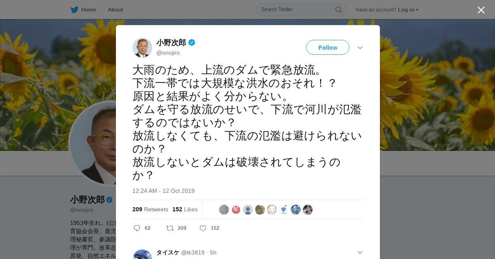Open the About menu item
Viewport: 495px width, 259px height.
pos(115,10)
